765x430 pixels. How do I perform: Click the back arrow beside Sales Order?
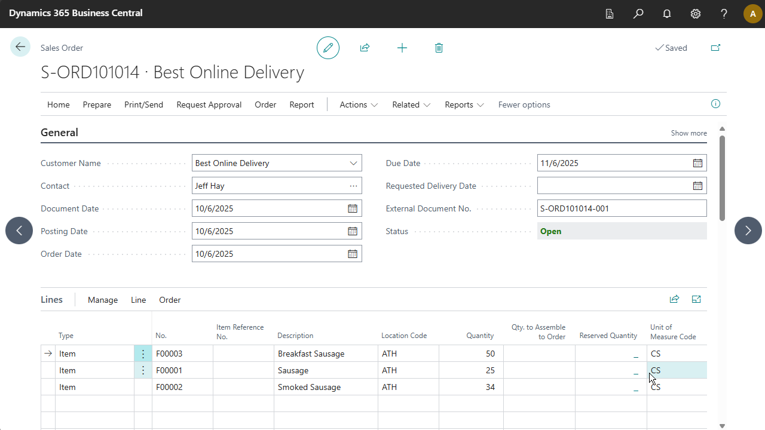point(20,47)
